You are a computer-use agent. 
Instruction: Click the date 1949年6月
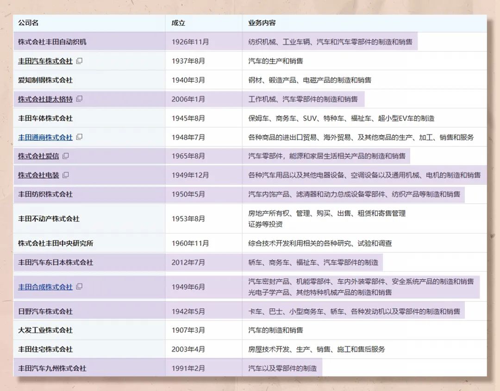188,287
